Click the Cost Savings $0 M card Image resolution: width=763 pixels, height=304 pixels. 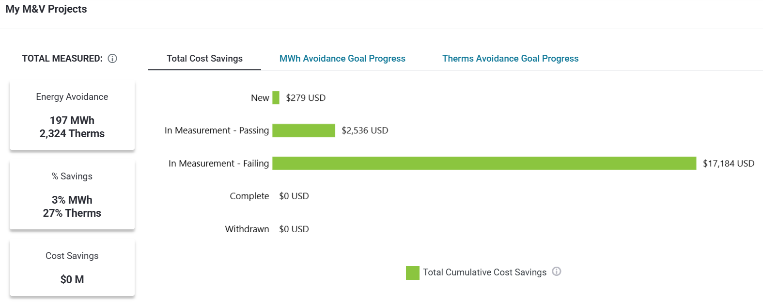coord(72,268)
